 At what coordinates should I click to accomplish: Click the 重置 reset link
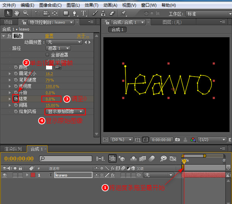pyautogui.click(x=49, y=36)
